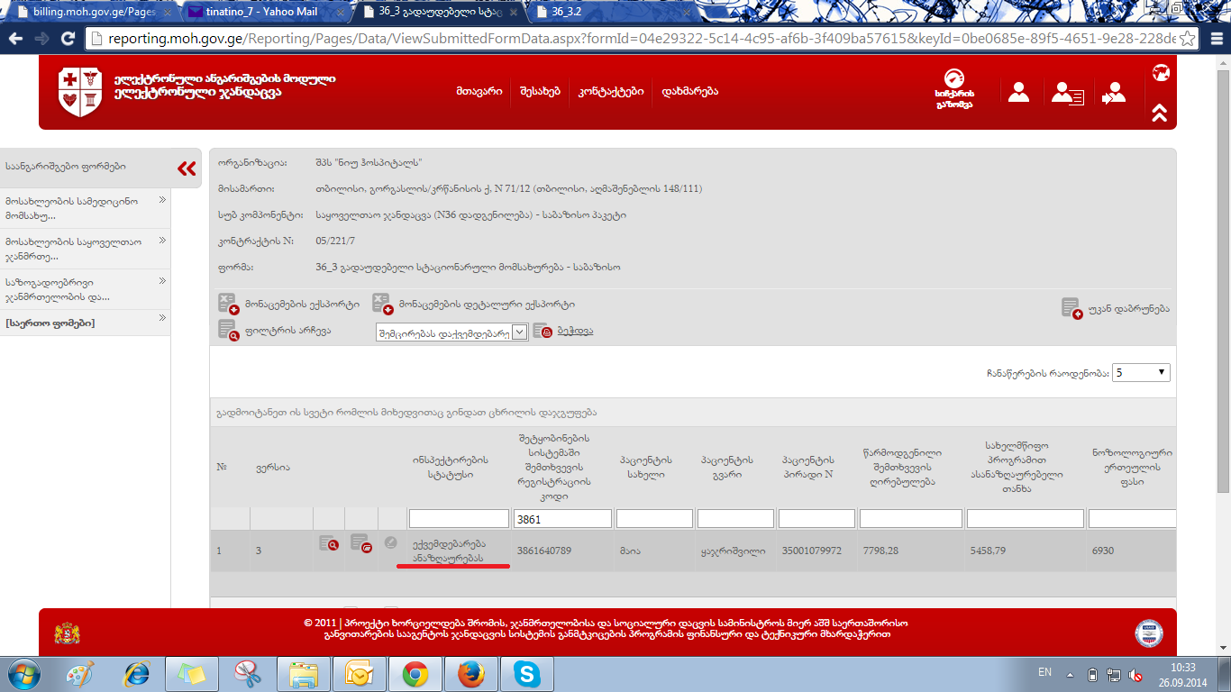Click the ბეჭდვა print link
This screenshot has width=1231, height=692.
point(574,331)
